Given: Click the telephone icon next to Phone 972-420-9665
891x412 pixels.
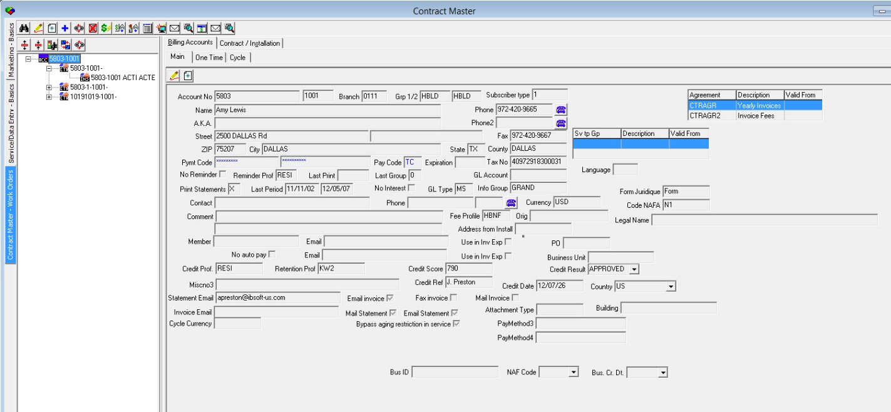Looking at the screenshot, I should coord(561,110).
